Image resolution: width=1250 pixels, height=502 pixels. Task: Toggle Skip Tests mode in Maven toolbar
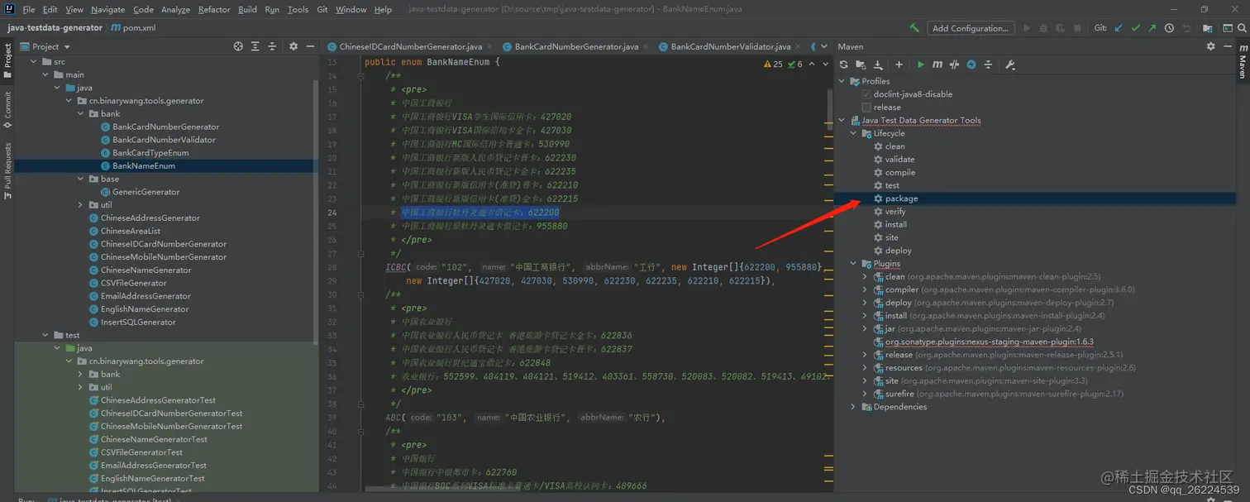(x=971, y=65)
